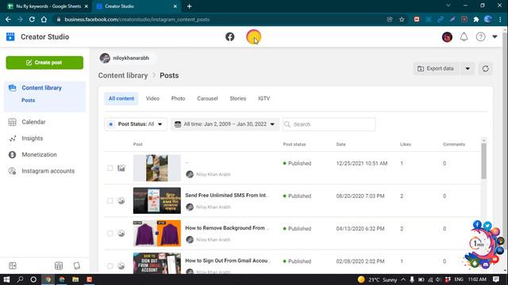Refresh the posts list
The height and width of the screenshot is (285, 508).
485,69
